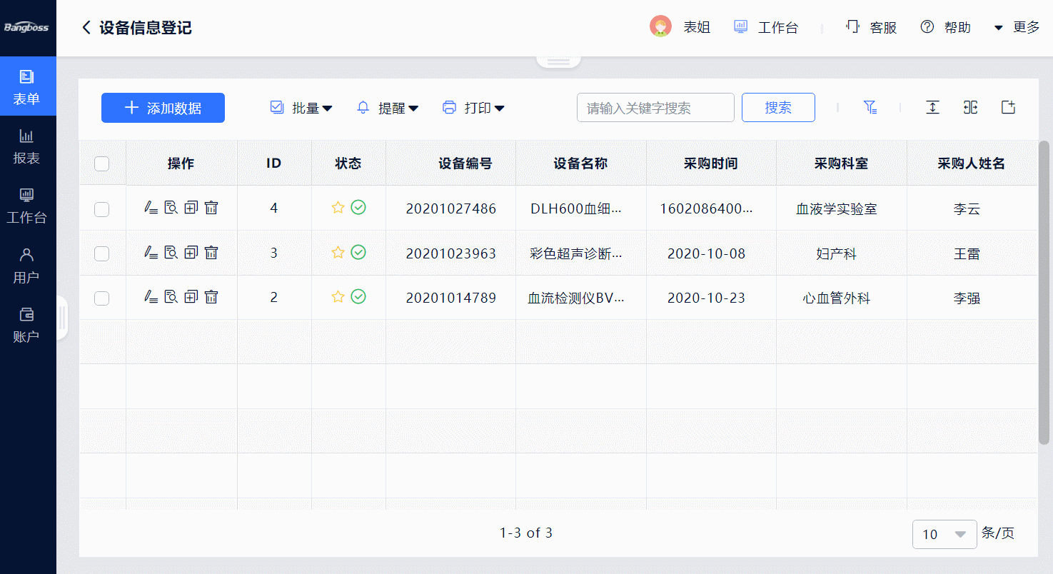Click the keyword search input field
Image resolution: width=1053 pixels, height=574 pixels.
point(655,108)
